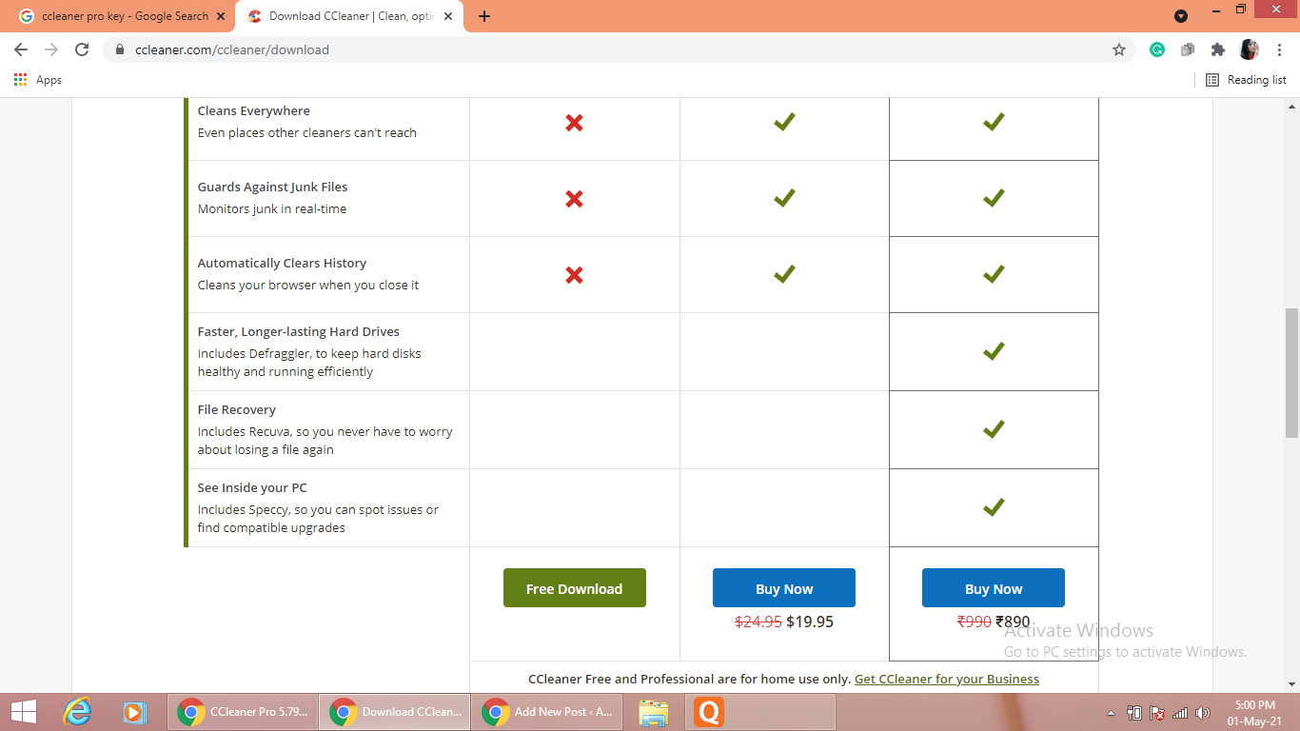Switch to Add New Post Chrome taskbar window
Image resolution: width=1300 pixels, height=731 pixels.
tap(548, 711)
